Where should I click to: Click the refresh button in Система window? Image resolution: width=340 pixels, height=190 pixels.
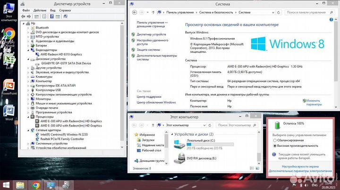pyautogui.click(x=279, y=13)
